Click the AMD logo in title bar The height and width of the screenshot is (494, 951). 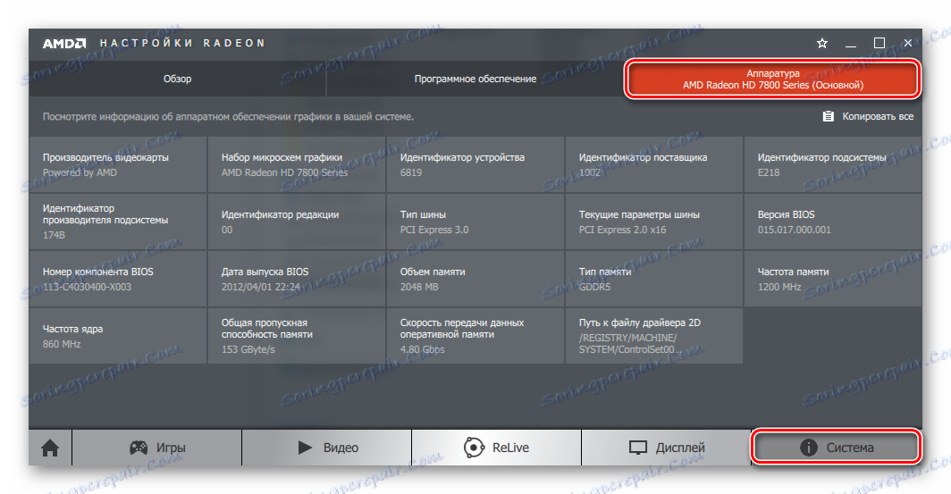point(64,44)
